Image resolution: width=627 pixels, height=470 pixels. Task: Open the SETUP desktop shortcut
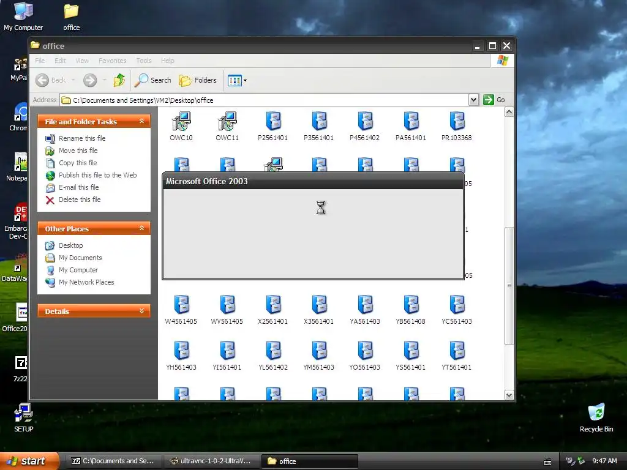(x=24, y=417)
